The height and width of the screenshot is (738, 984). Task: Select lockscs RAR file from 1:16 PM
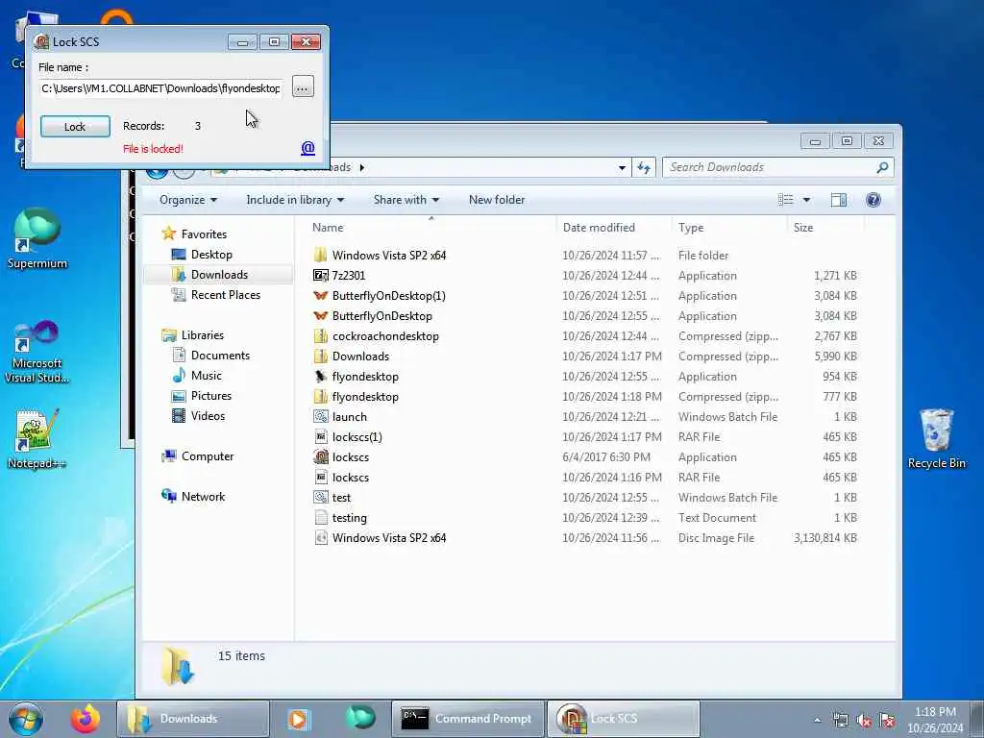point(320,477)
